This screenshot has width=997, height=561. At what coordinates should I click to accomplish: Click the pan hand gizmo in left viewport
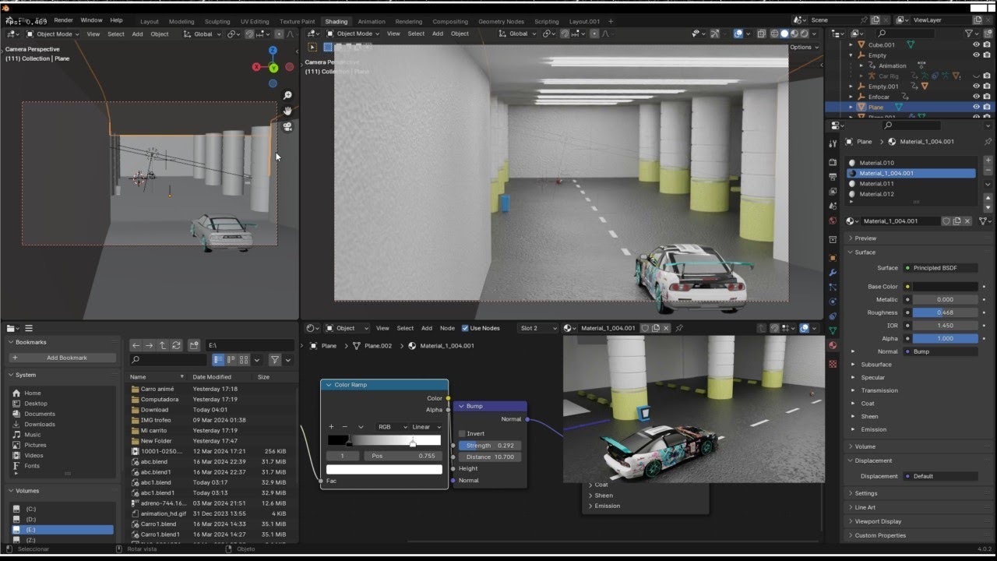(287, 111)
